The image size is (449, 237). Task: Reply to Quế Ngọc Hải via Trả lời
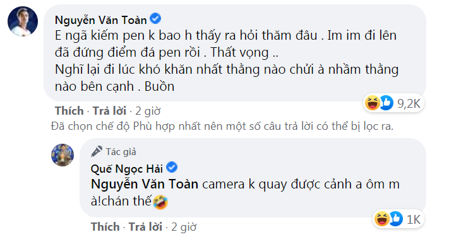145,227
